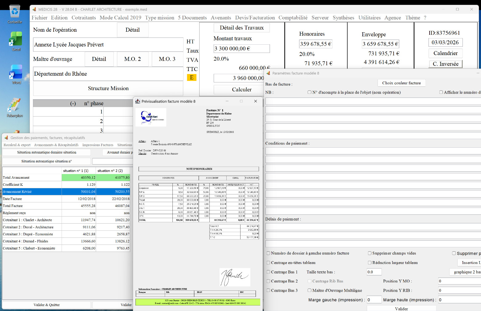Open the Devis/Facturation menu

coord(255,18)
